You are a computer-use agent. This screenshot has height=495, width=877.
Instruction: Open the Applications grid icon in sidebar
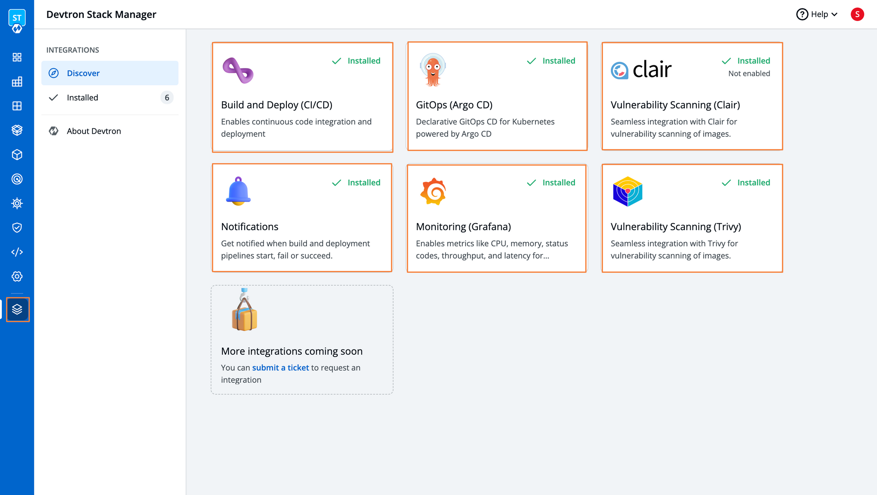pos(17,57)
